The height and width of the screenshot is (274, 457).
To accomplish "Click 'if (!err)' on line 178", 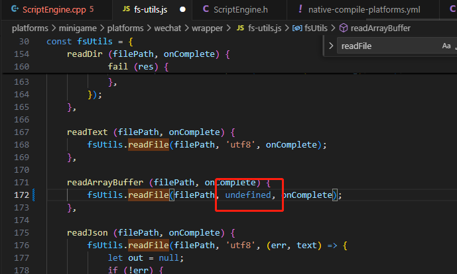I will (x=130, y=270).
